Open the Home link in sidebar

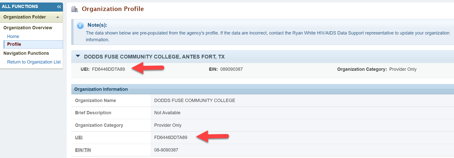pos(13,36)
